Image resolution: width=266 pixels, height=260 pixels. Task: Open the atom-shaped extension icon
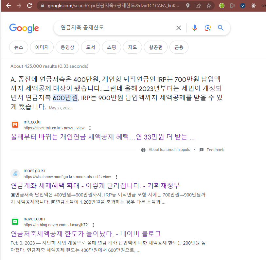point(253,6)
